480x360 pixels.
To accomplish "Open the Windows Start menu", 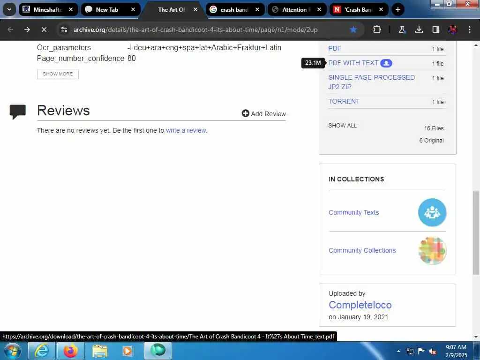I will (x=12, y=351).
